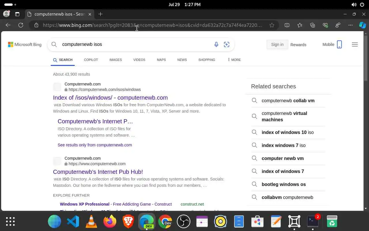The height and width of the screenshot is (231, 369).
Task: Switch to the MAPS tab
Action: (x=161, y=60)
